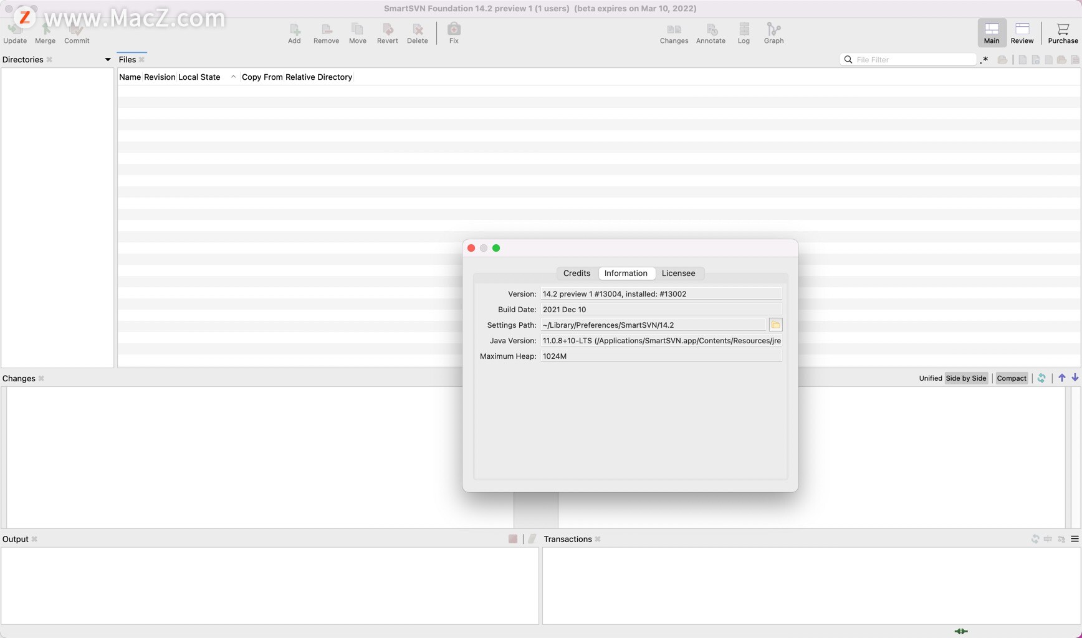
Task: Sort files by Revision column
Action: click(x=160, y=77)
